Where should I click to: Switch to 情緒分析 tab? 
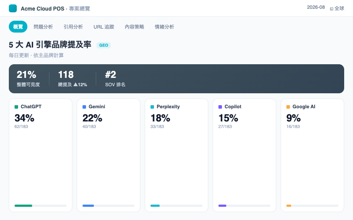(x=164, y=27)
